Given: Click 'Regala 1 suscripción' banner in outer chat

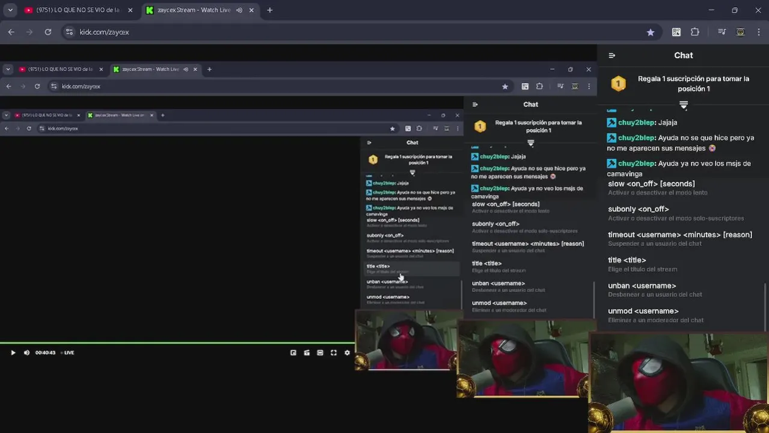Looking at the screenshot, I should point(693,84).
